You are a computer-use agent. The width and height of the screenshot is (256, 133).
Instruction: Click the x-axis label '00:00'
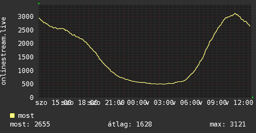tap(137, 103)
